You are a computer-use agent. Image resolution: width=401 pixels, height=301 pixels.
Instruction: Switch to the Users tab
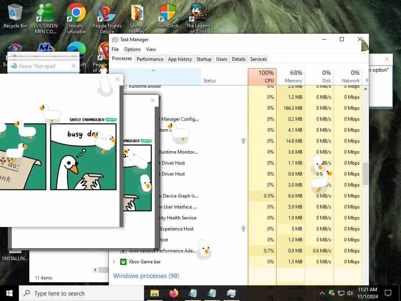[222, 59]
